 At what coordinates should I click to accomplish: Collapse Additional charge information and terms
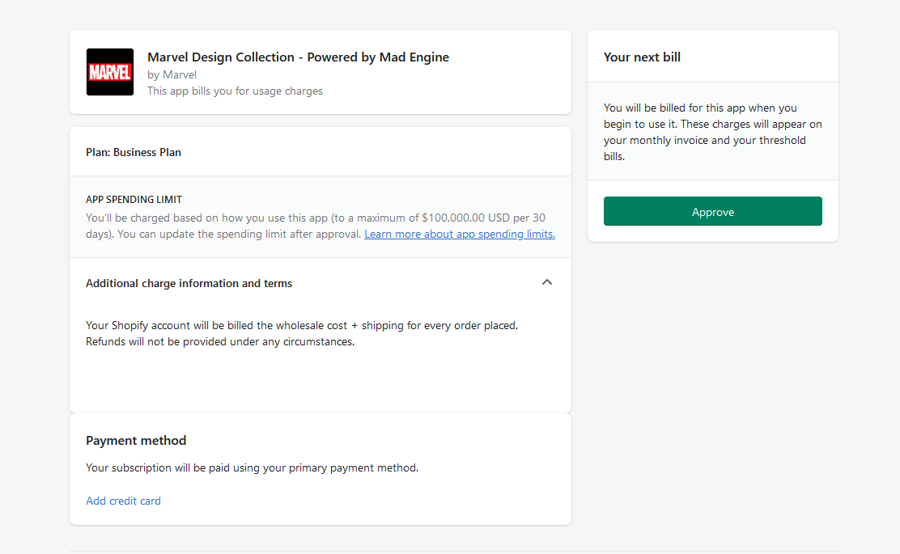pyautogui.click(x=547, y=282)
